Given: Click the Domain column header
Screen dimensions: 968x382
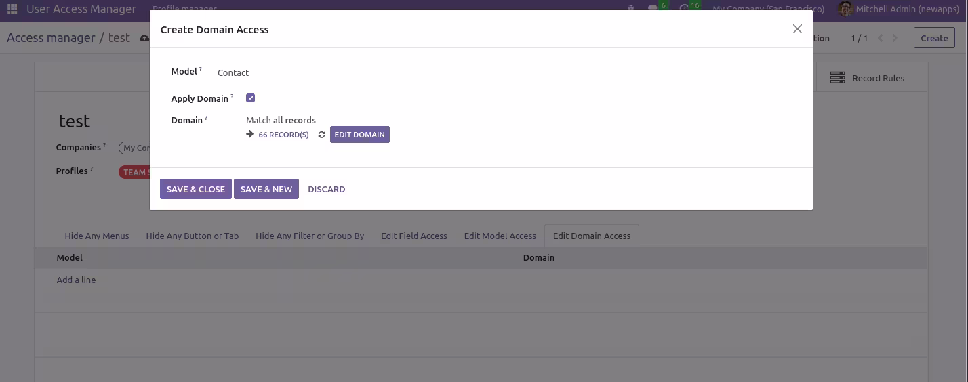Looking at the screenshot, I should click(x=539, y=257).
